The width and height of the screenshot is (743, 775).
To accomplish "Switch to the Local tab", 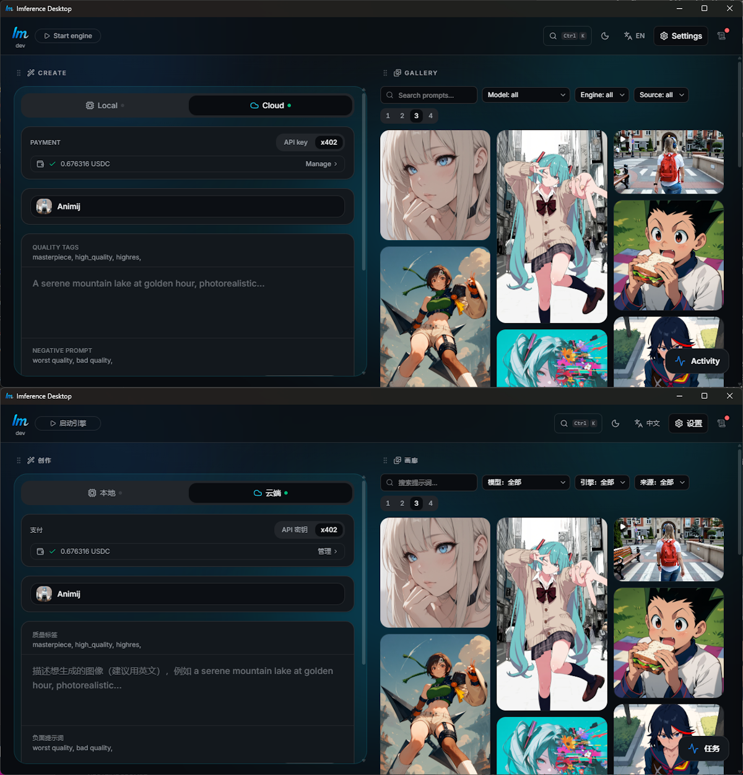I will point(105,106).
